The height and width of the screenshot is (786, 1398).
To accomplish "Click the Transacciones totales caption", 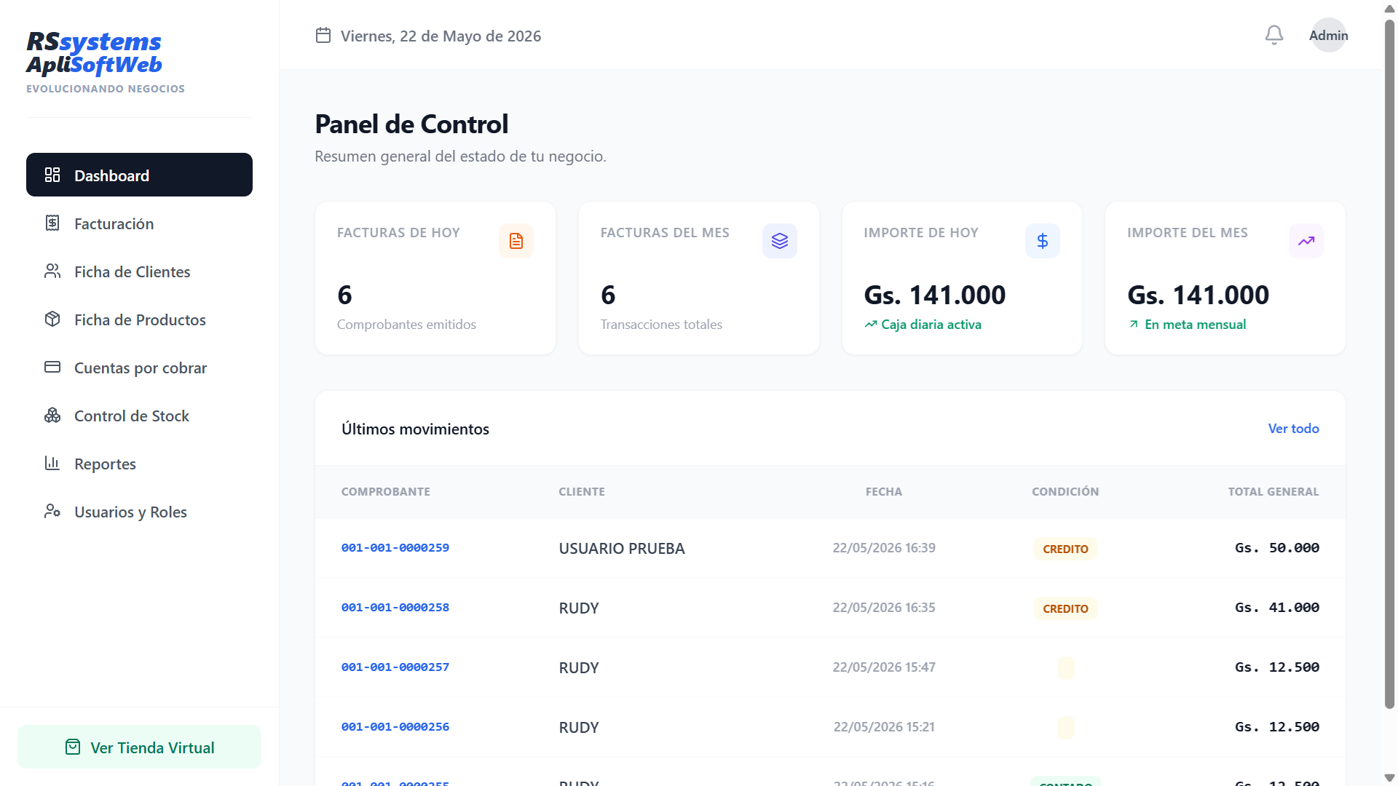I will point(661,324).
